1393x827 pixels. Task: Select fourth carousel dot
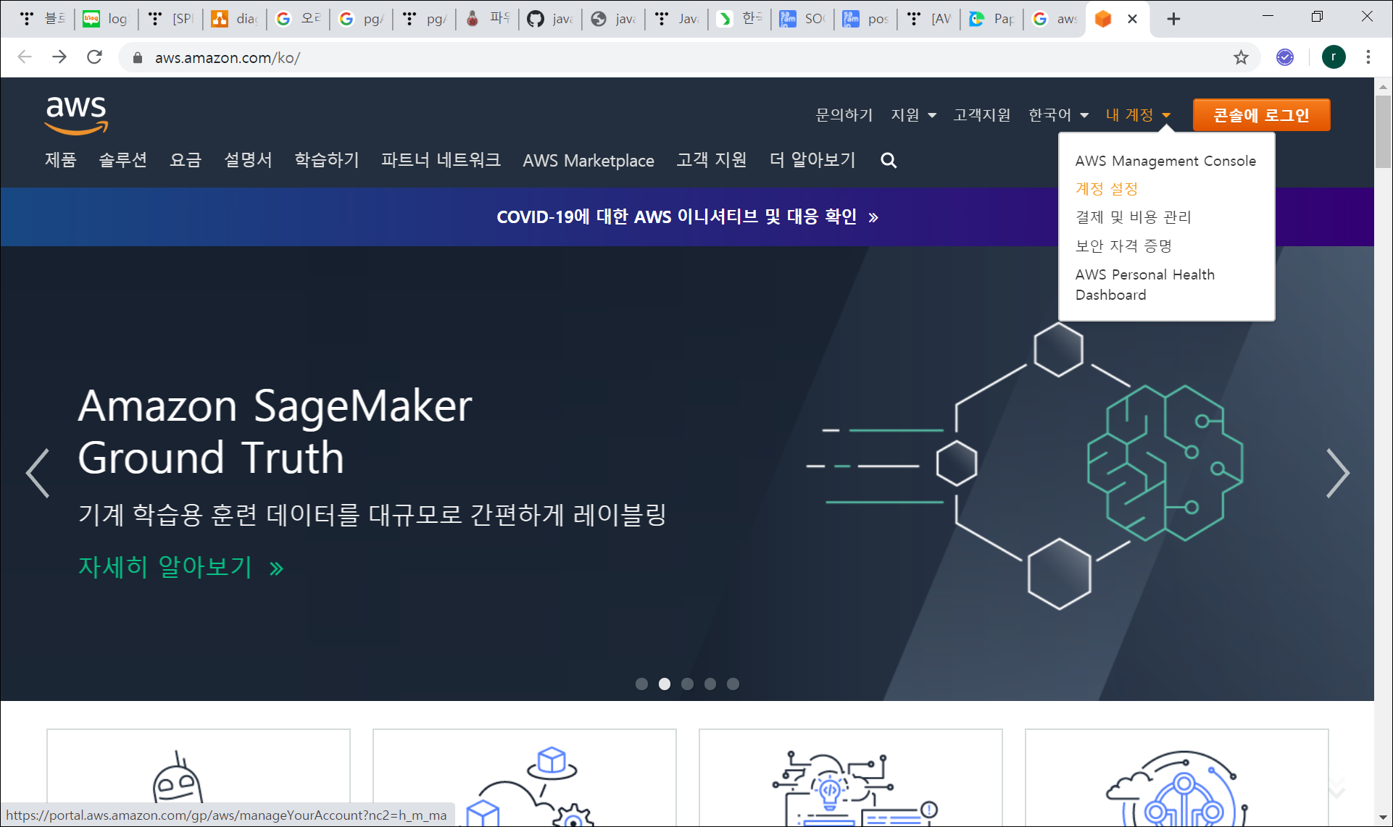[710, 684]
